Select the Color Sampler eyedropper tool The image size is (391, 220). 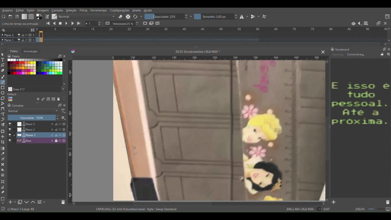3,154
